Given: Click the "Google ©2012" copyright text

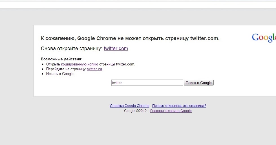Looking at the screenshot, I should [135, 111].
